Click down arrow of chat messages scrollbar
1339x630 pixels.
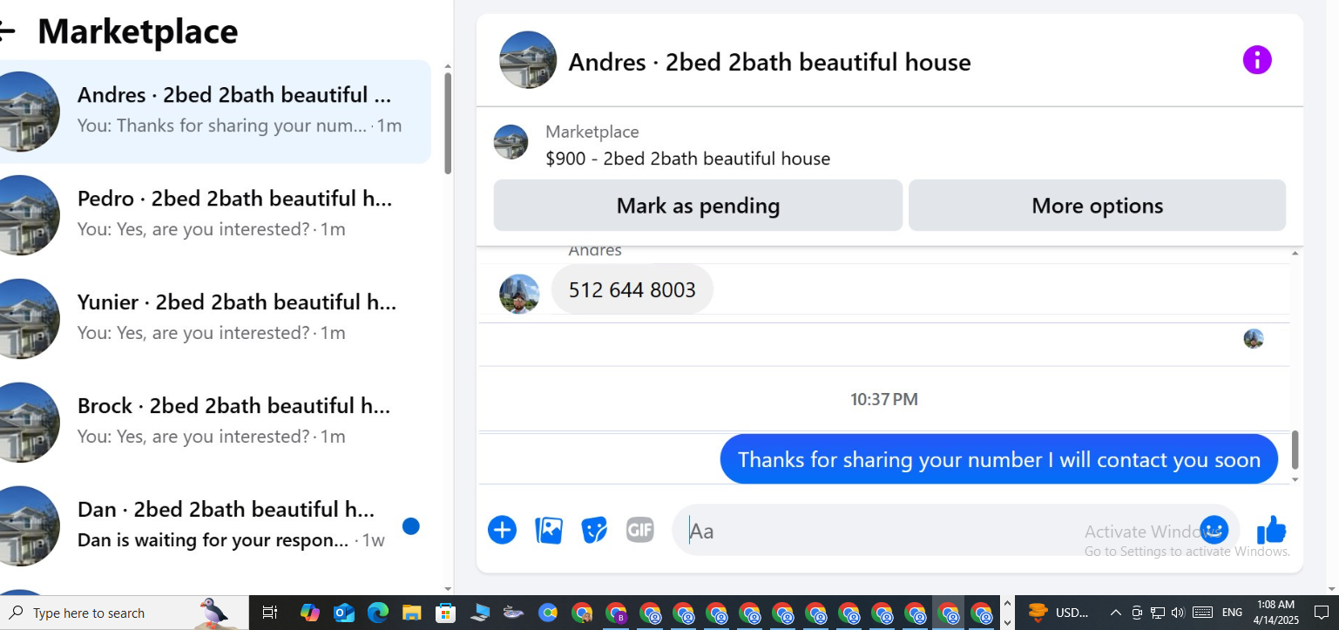point(1295,479)
